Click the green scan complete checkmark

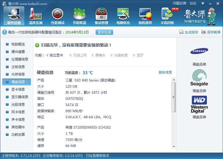(37, 45)
